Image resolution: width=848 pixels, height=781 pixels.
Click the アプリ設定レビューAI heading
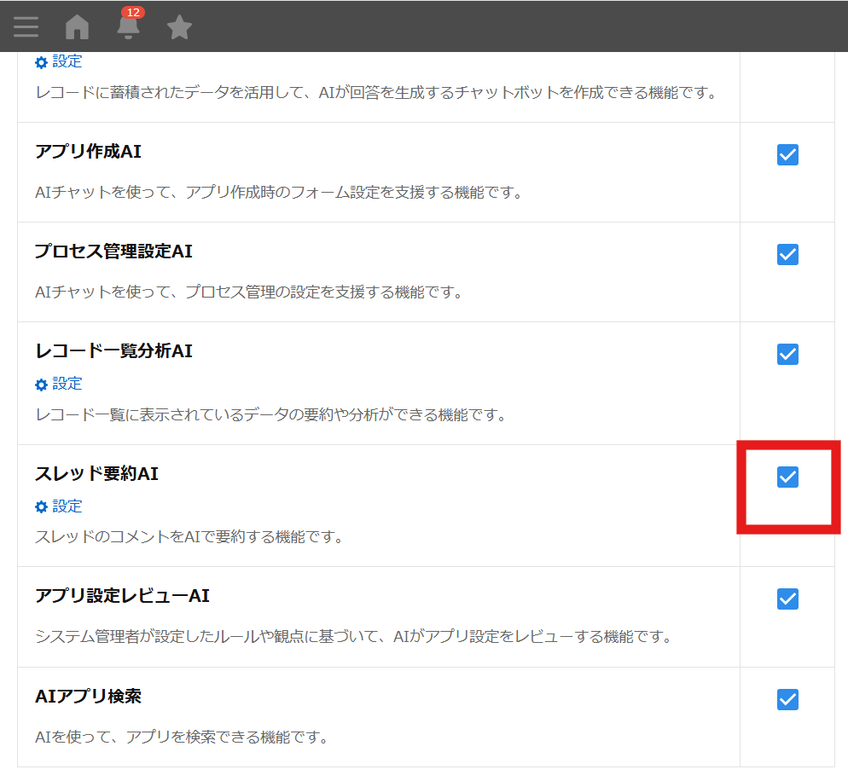[x=122, y=596]
